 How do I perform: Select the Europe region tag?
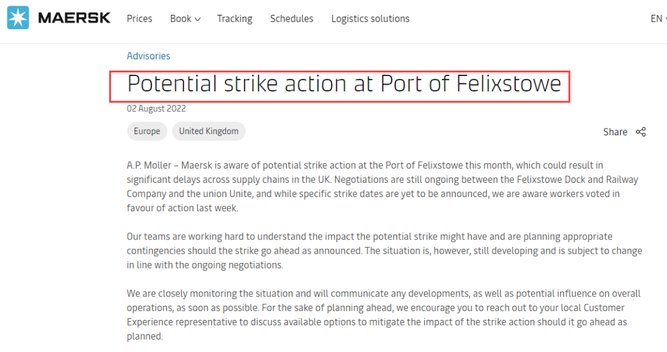pos(147,131)
